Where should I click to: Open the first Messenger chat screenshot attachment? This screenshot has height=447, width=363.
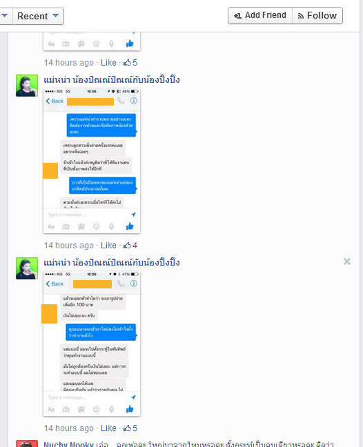pyautogui.click(x=92, y=161)
